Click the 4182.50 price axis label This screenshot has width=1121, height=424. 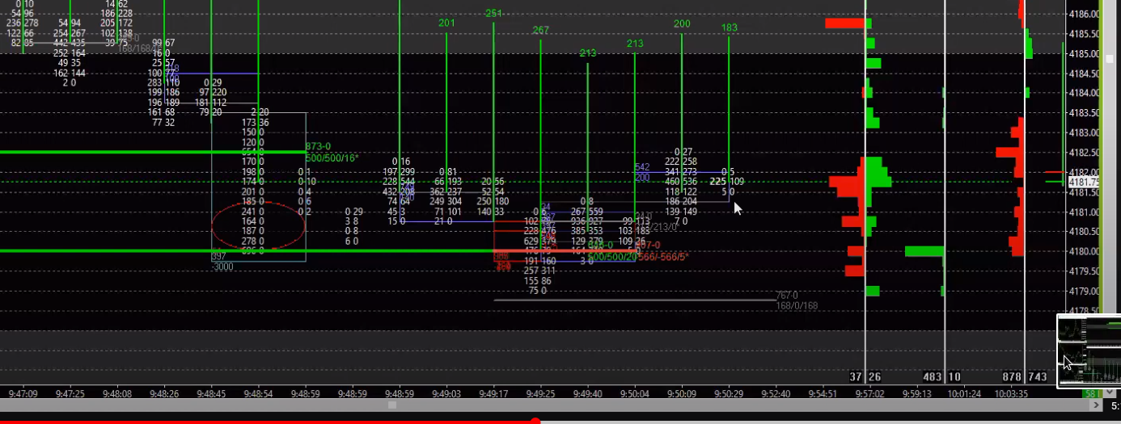[1084, 152]
